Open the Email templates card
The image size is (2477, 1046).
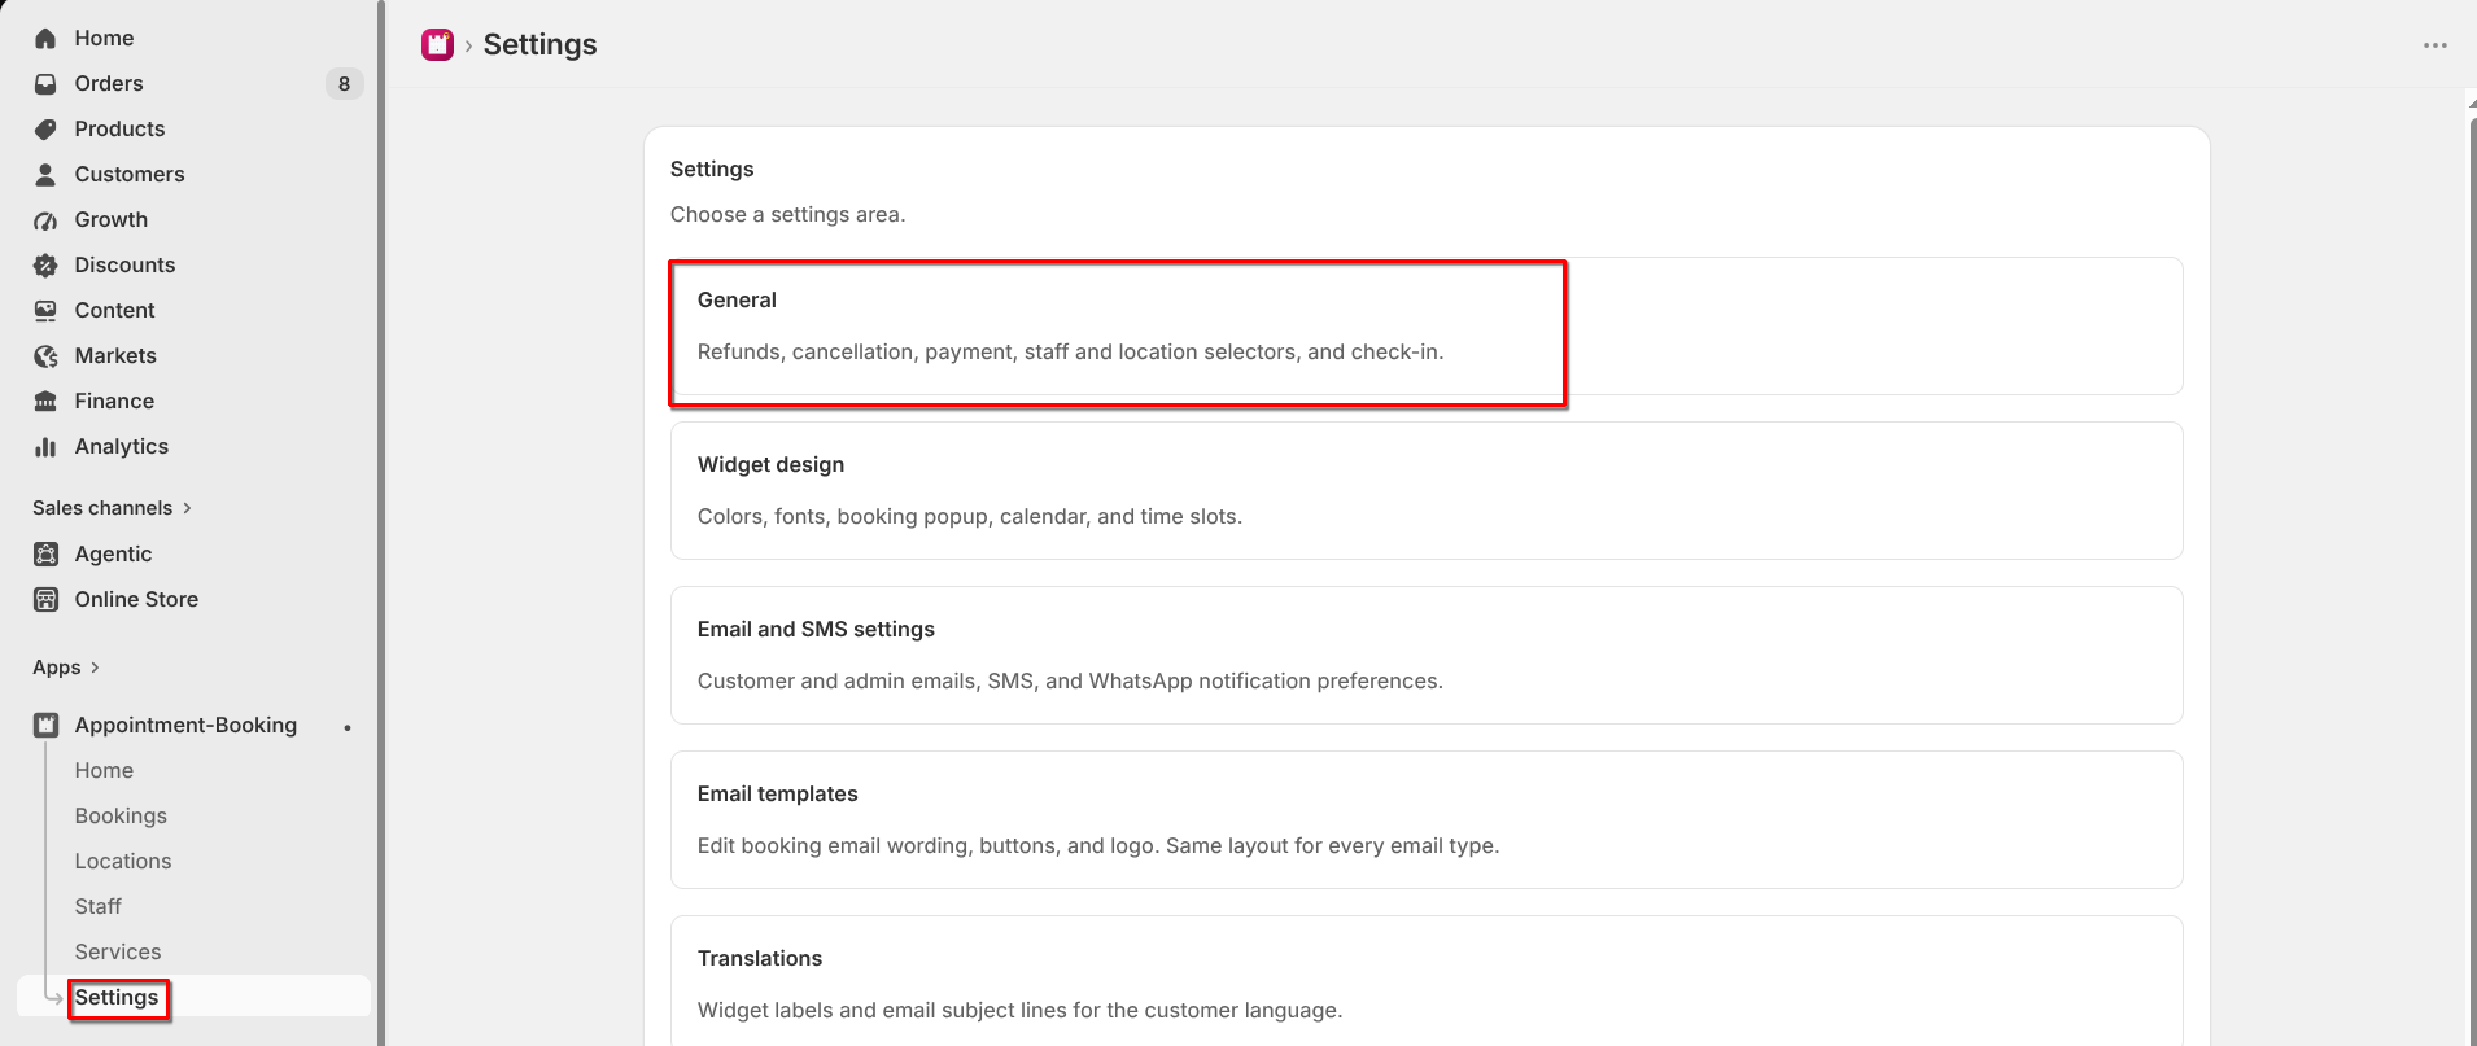point(1426,819)
